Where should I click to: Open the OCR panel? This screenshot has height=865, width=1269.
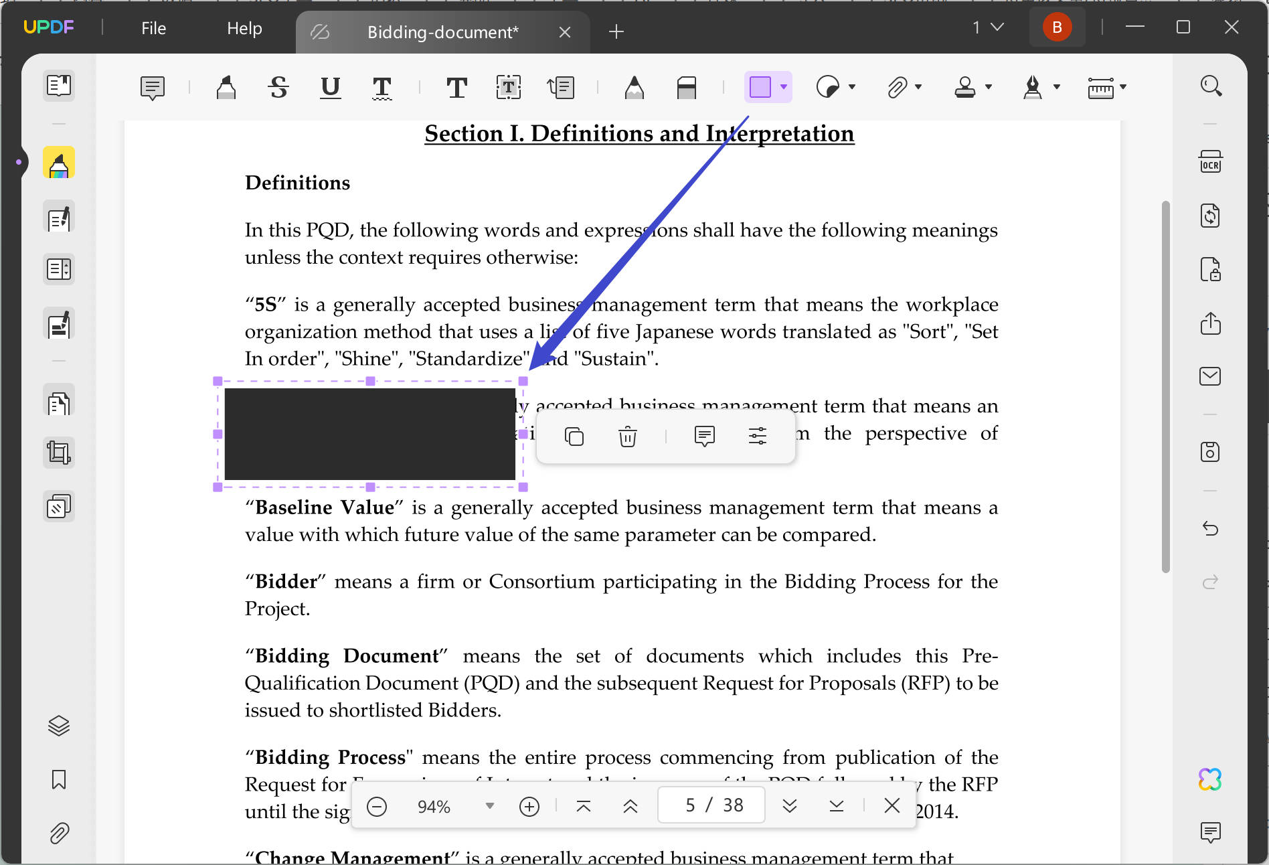pyautogui.click(x=1210, y=161)
